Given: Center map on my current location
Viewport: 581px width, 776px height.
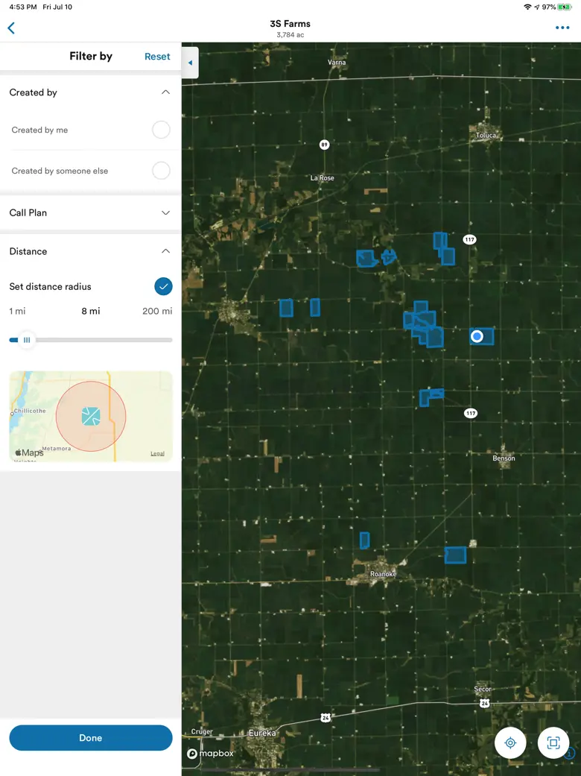Looking at the screenshot, I should (x=510, y=743).
